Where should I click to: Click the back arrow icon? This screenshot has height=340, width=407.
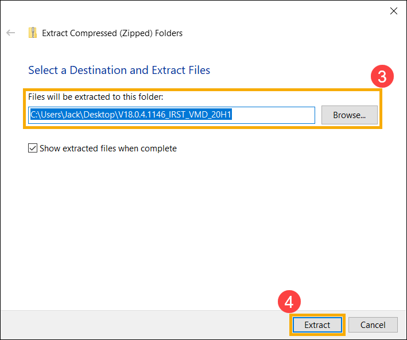click(11, 33)
